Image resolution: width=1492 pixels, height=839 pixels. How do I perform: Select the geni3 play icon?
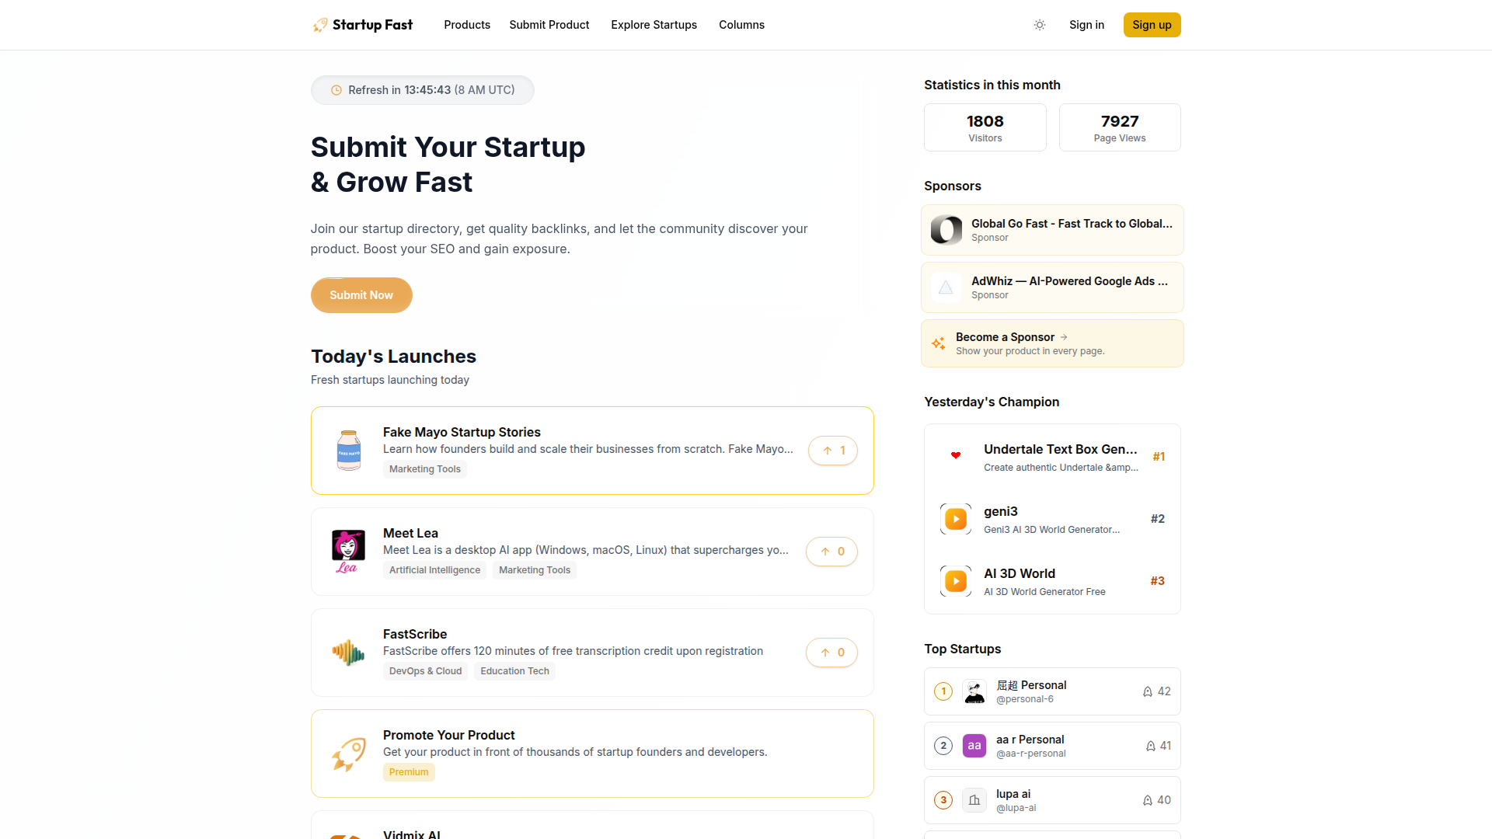tap(955, 518)
